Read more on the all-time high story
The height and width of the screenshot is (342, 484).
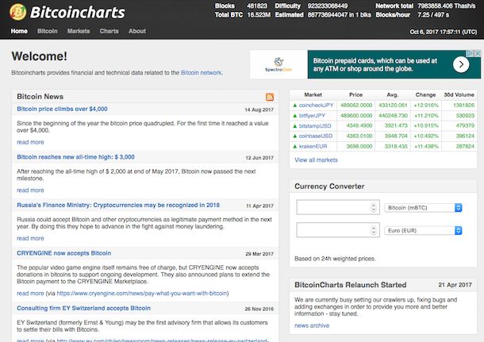(30, 190)
